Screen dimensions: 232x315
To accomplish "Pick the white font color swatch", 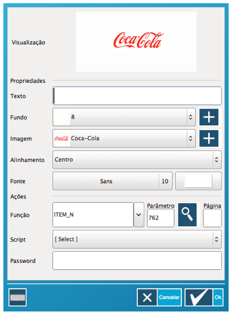I will coord(198,181).
